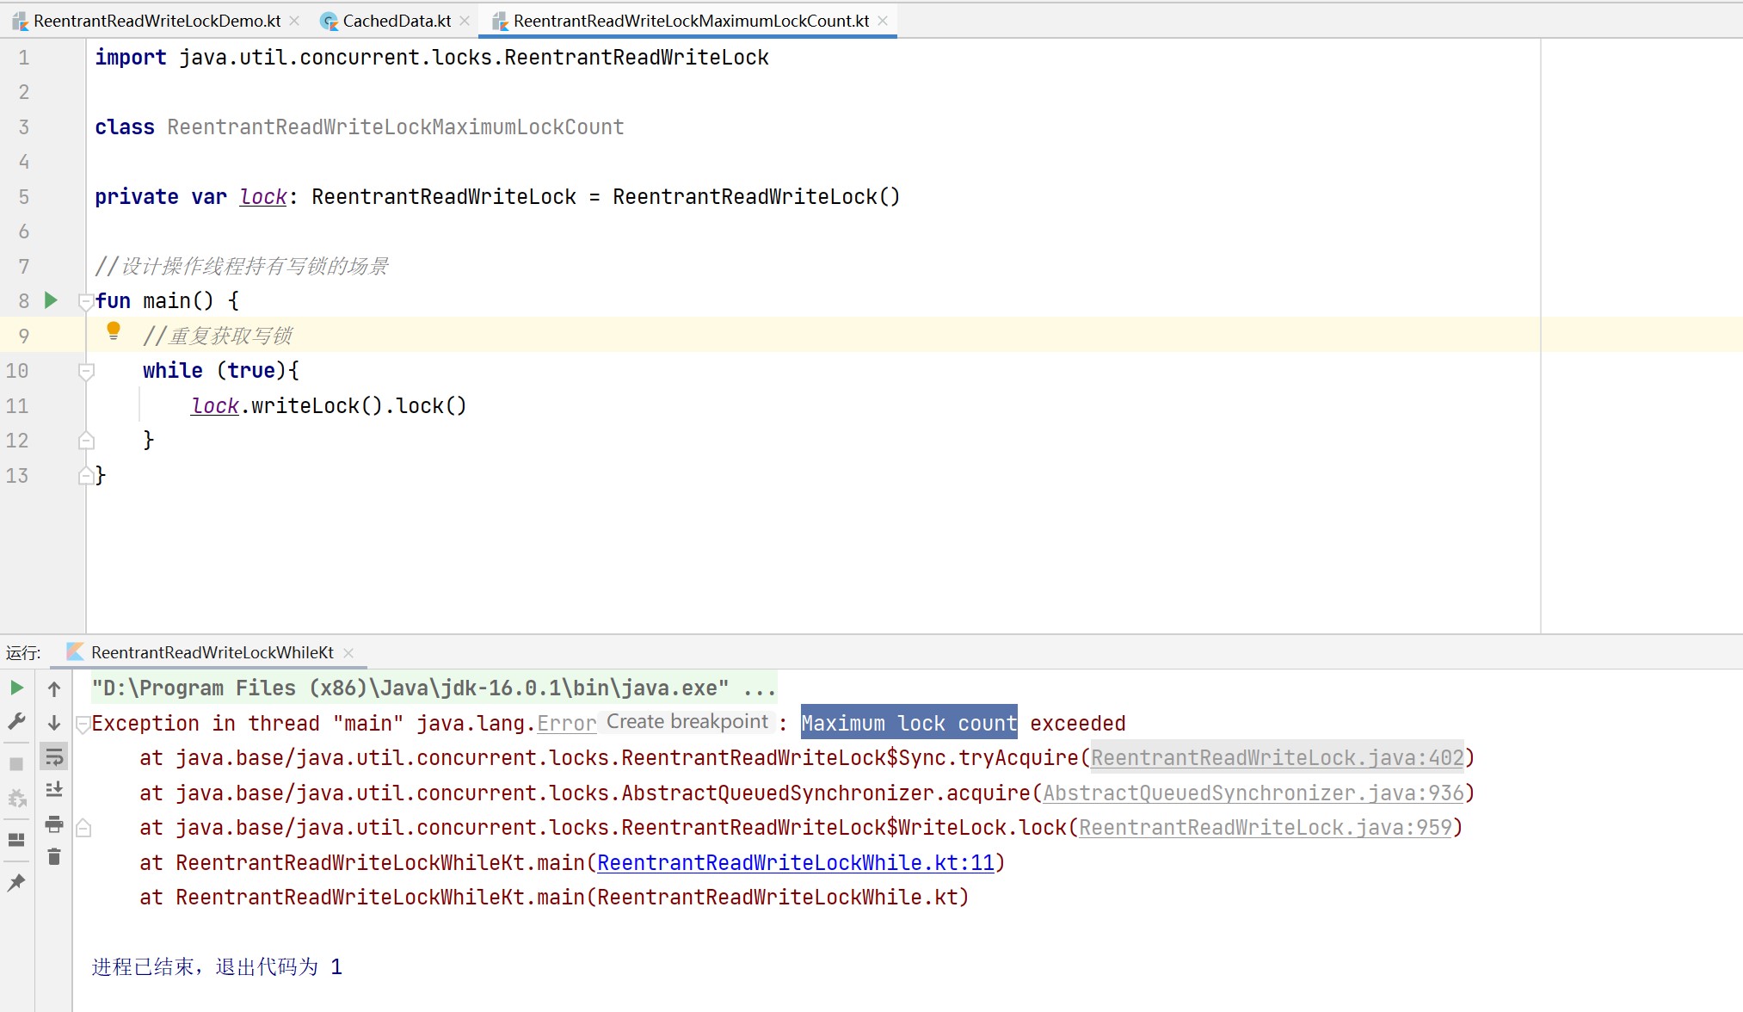
Task: Toggle soft-wrap in run console
Action: (54, 757)
